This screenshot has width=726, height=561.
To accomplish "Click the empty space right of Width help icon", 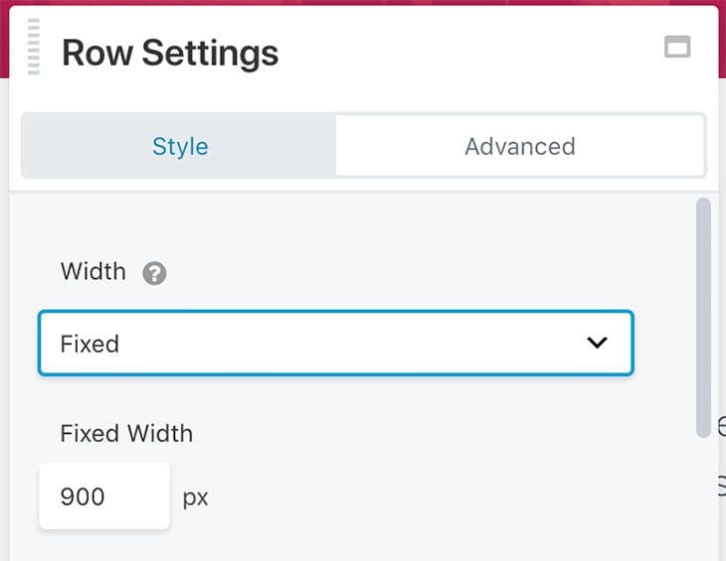I will [398, 272].
